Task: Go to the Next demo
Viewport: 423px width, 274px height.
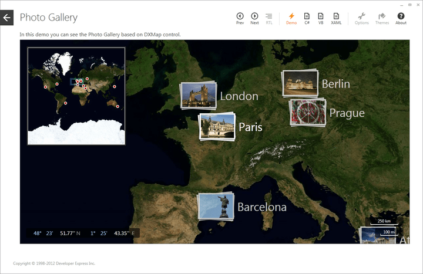Action: pos(254,18)
